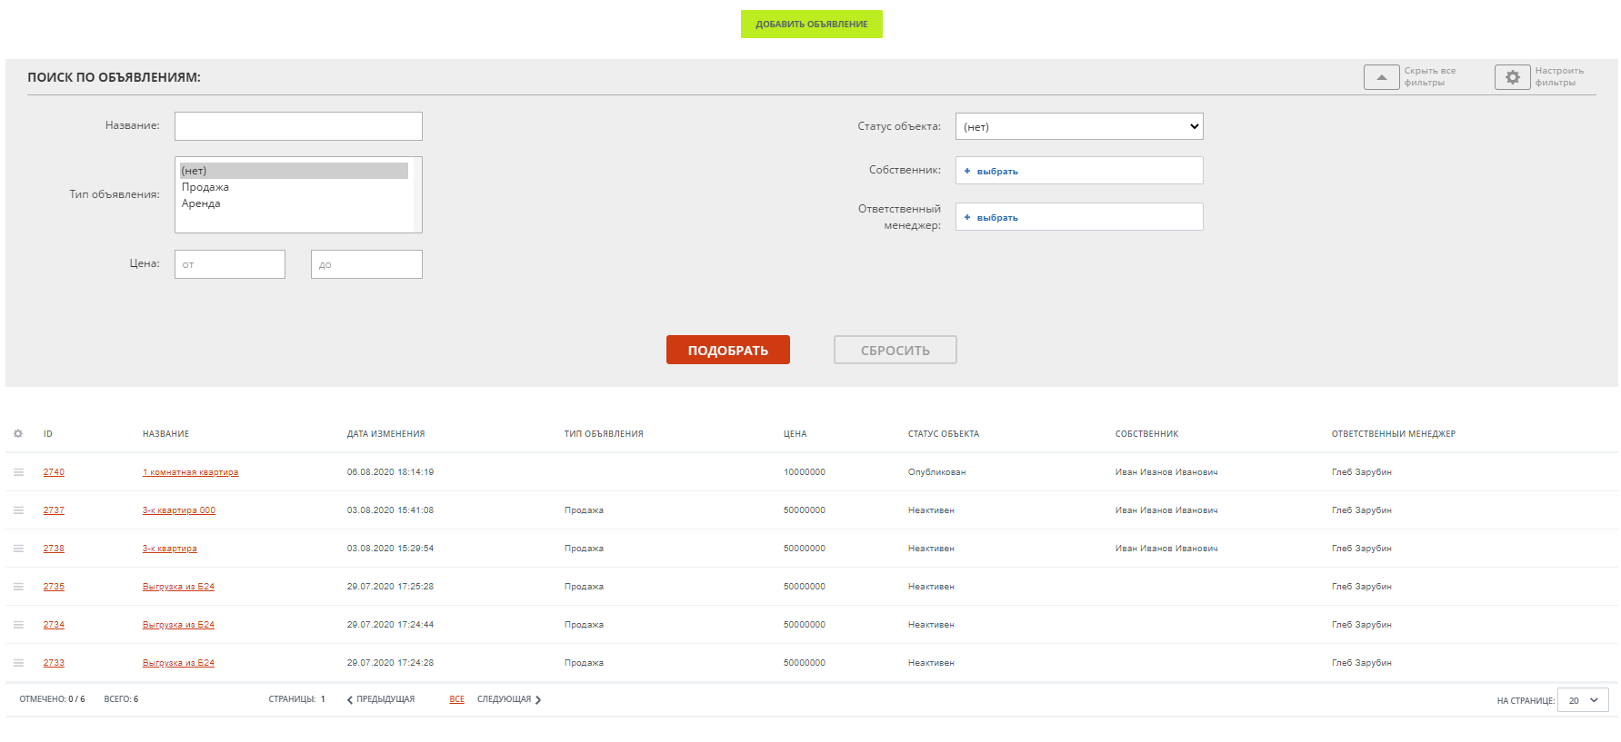
Task: Click plus icon to choose owner
Action: tap(967, 171)
